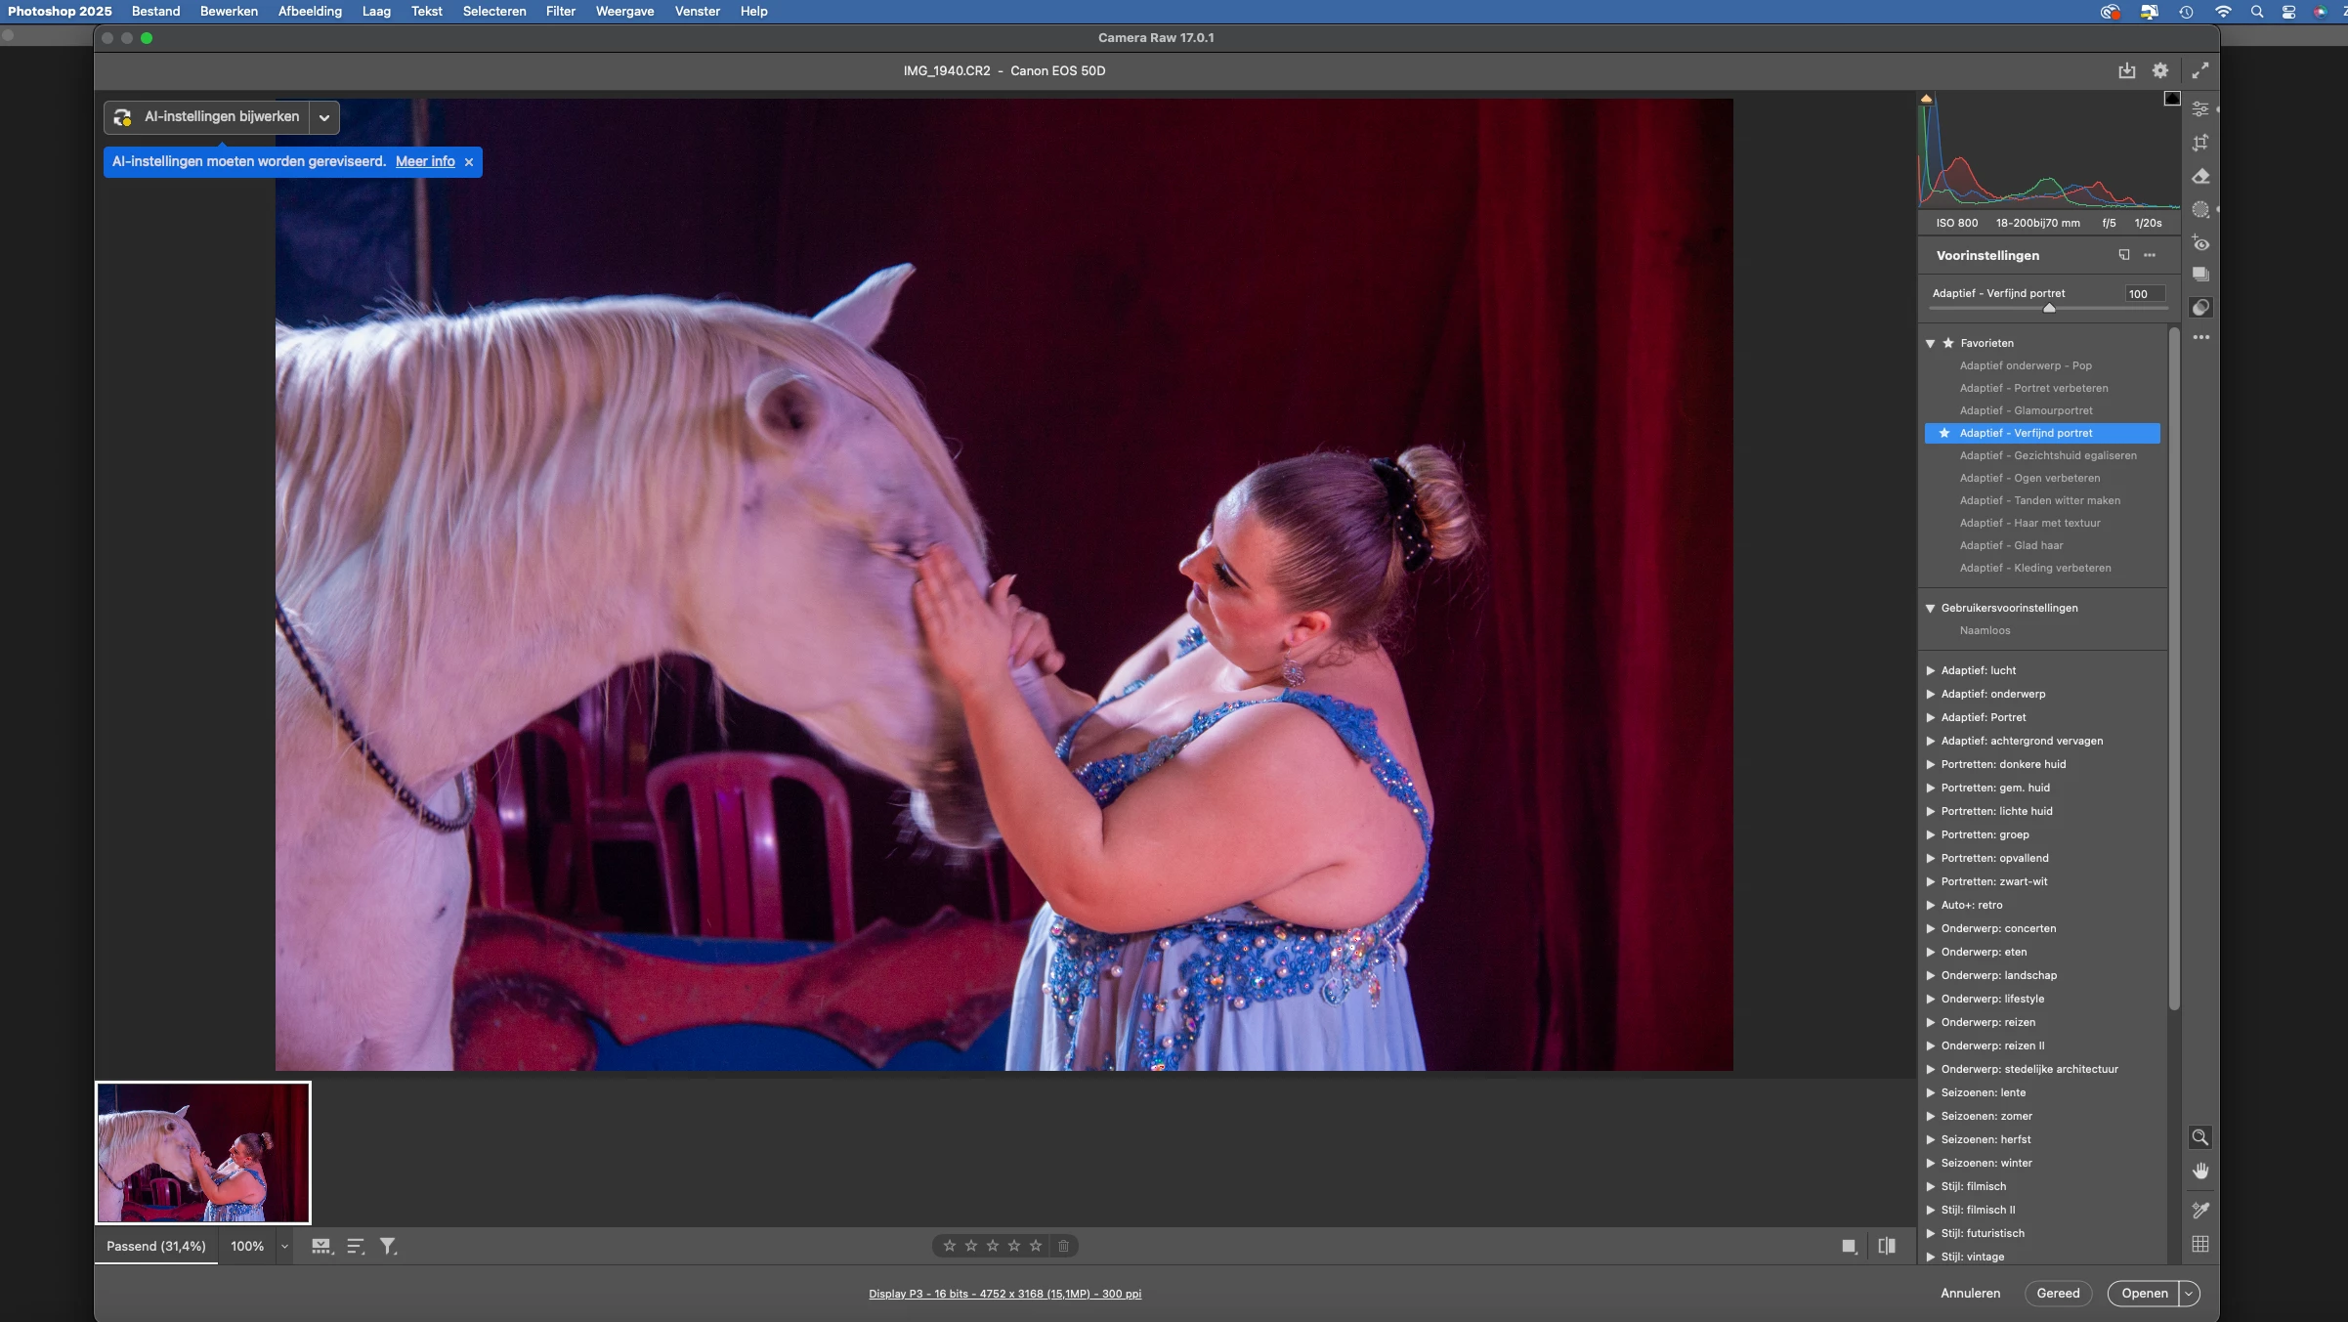Collapse the Favorieten preset group
This screenshot has height=1322, width=2348.
1931,343
